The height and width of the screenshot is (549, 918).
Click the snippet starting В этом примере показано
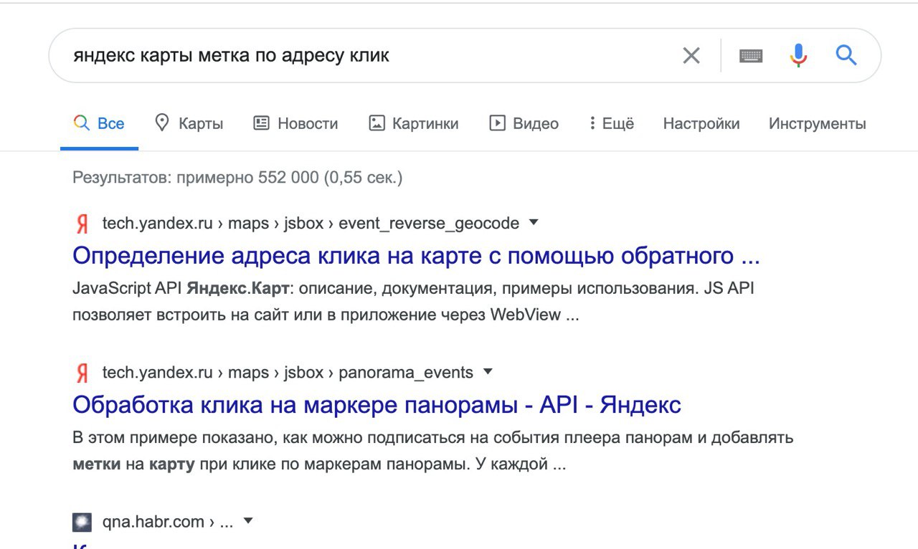click(x=432, y=451)
